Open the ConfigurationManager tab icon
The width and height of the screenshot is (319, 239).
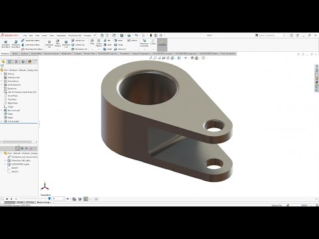click(17, 62)
